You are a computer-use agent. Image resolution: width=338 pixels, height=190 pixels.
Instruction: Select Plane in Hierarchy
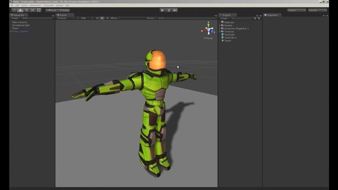(x=15, y=28)
